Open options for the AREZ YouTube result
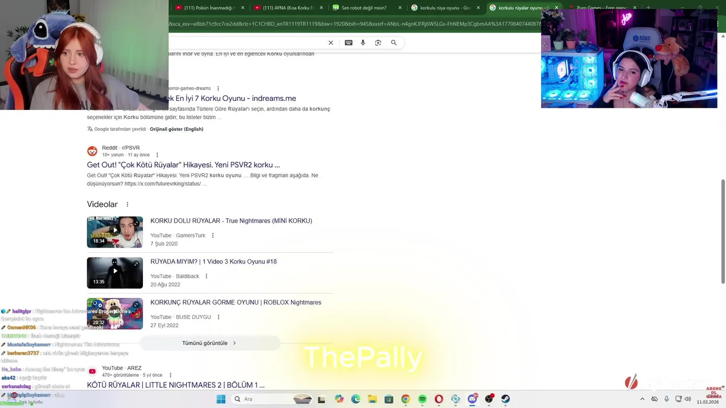This screenshot has width=726, height=408. pyautogui.click(x=170, y=375)
